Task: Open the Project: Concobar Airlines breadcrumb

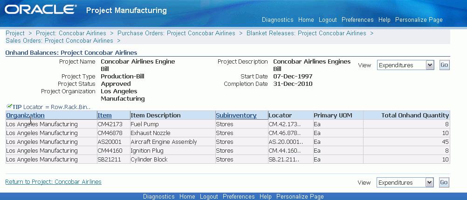Action: tap(71, 33)
